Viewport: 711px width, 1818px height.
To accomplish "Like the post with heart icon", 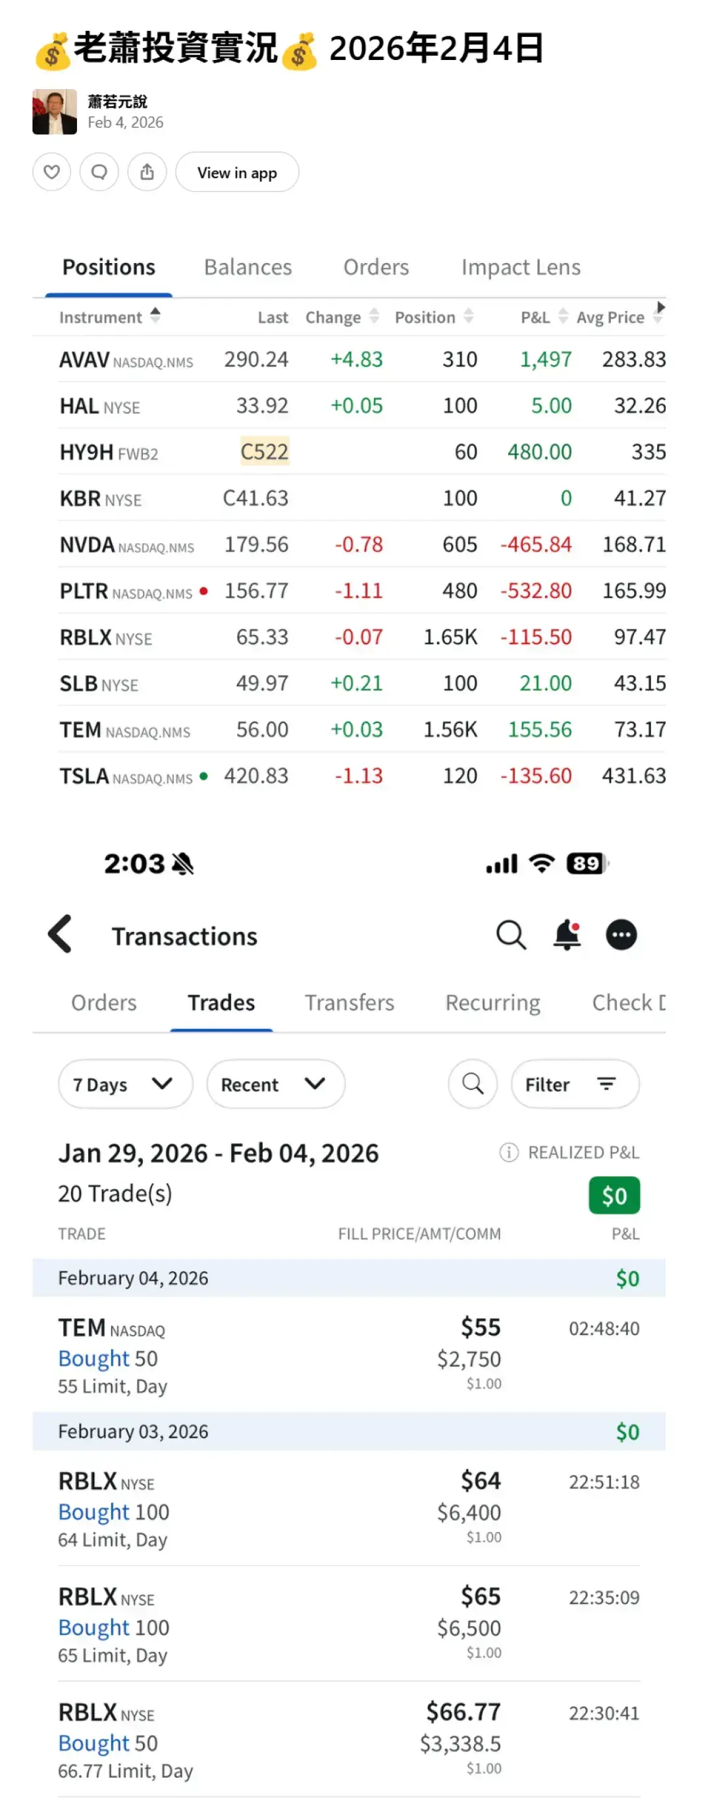I will coord(51,171).
